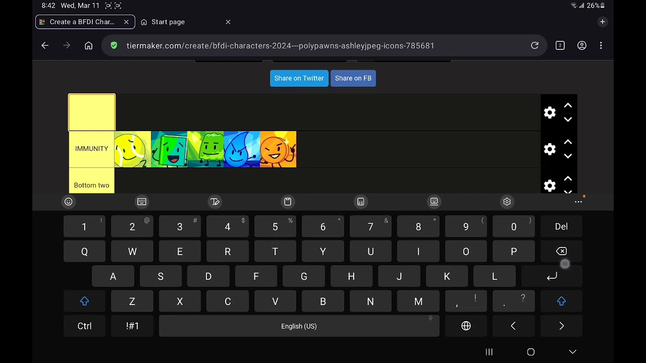Tap the period key
The height and width of the screenshot is (363, 646).
point(513,301)
